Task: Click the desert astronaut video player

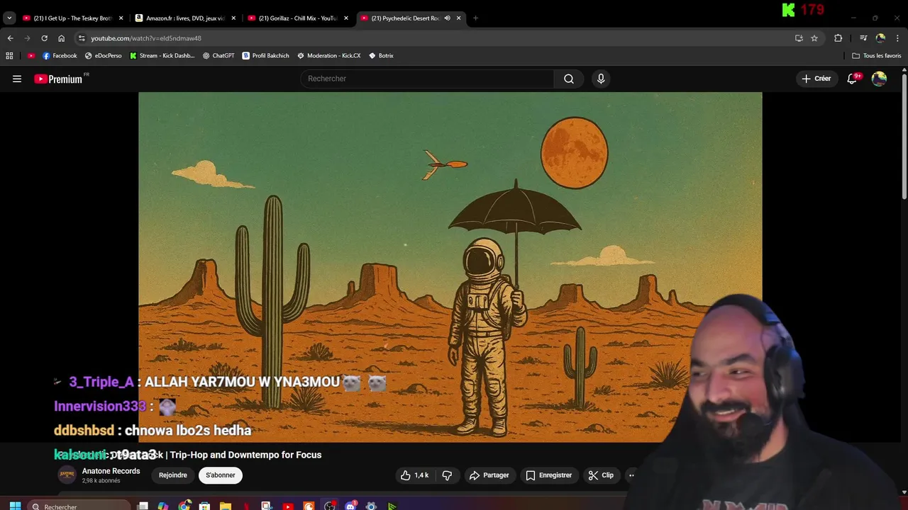Action: coord(450,267)
